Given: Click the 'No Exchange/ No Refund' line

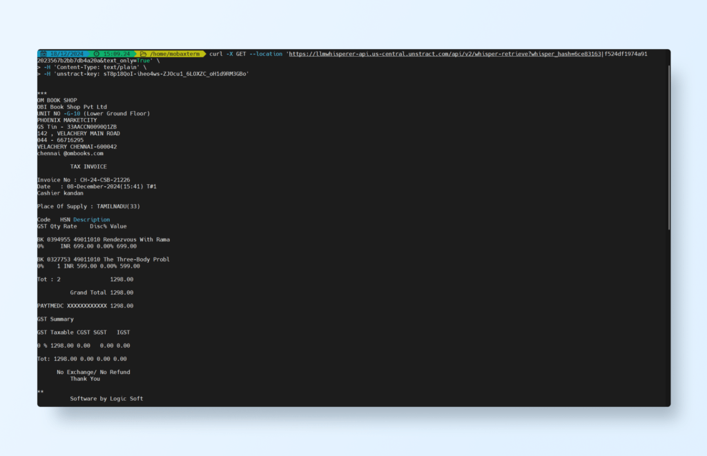Looking at the screenshot, I should [x=93, y=372].
